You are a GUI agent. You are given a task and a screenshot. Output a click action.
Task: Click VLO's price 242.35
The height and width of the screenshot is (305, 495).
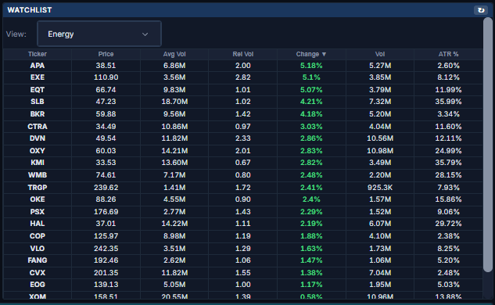pos(106,248)
